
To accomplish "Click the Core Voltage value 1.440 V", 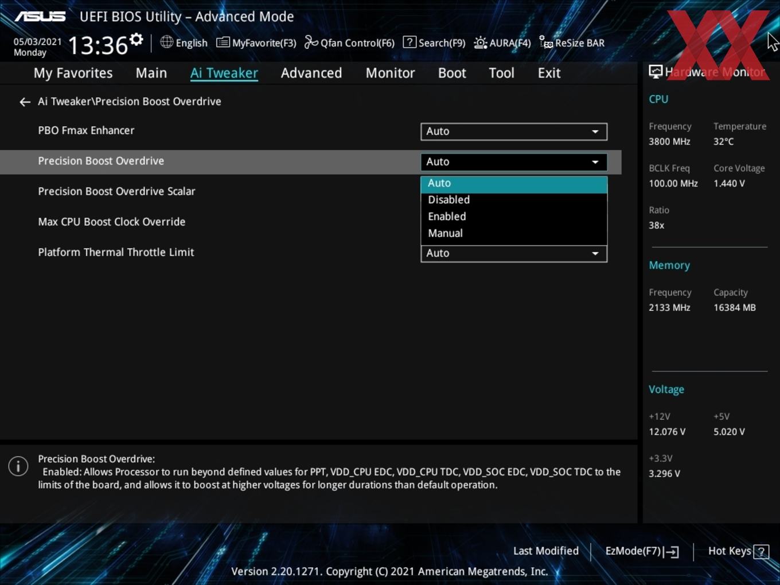I will pyautogui.click(x=729, y=184).
